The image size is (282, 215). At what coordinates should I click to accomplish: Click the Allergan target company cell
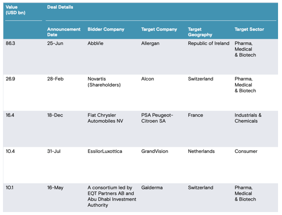click(150, 43)
